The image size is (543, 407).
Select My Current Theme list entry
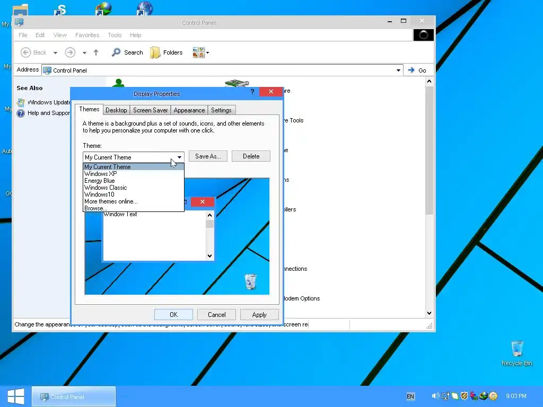tap(133, 167)
